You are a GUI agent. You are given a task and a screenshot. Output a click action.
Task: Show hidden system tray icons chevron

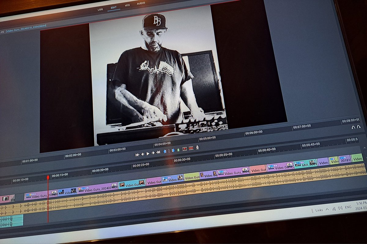(x=327, y=209)
